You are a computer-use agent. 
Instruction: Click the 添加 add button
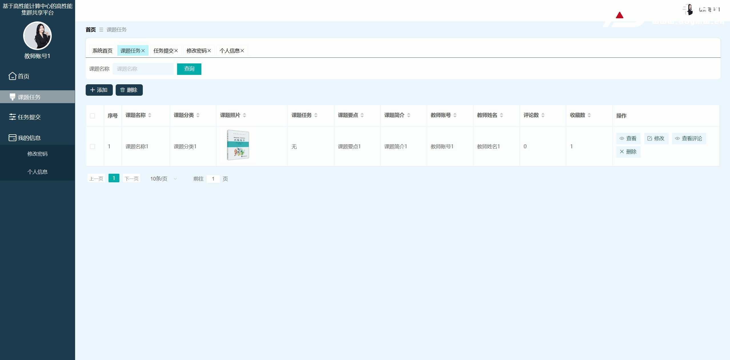click(99, 90)
